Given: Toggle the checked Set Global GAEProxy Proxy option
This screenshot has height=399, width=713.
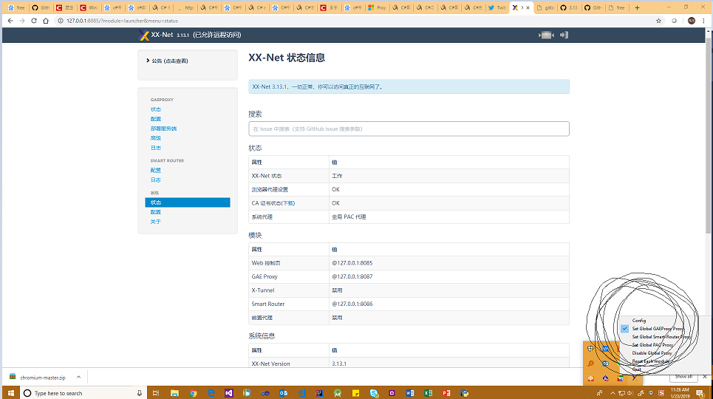Looking at the screenshot, I should click(658, 329).
